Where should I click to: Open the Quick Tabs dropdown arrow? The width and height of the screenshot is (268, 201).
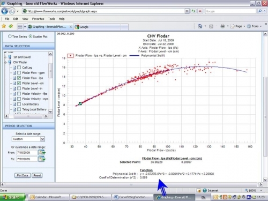pos(25,27)
